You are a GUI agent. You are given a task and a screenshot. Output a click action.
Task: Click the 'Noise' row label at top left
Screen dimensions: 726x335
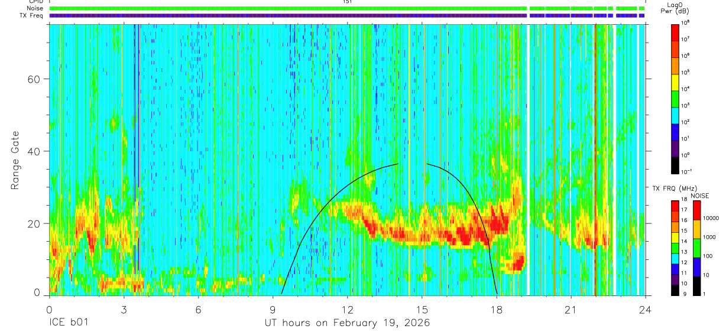[36, 9]
